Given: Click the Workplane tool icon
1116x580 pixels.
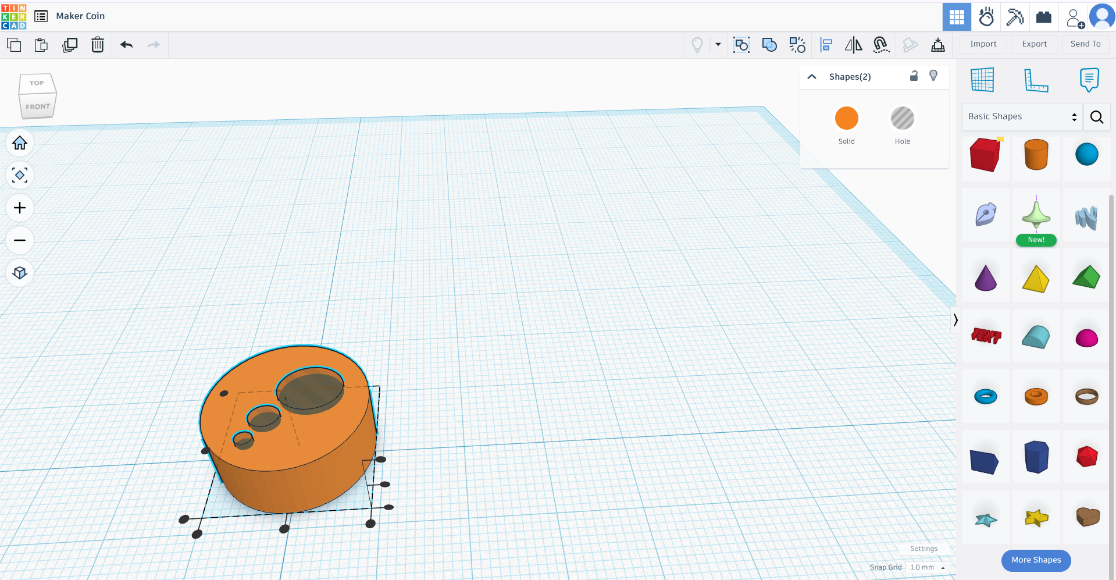Looking at the screenshot, I should tap(983, 80).
